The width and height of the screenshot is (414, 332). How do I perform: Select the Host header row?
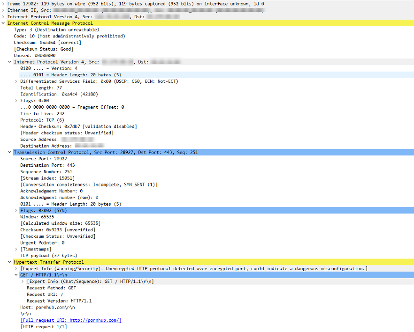click(47, 308)
